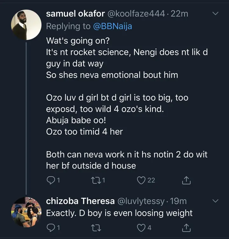Screen dimensions: 229x239
Task: Share samuel okafor's tweet
Action: click(186, 180)
